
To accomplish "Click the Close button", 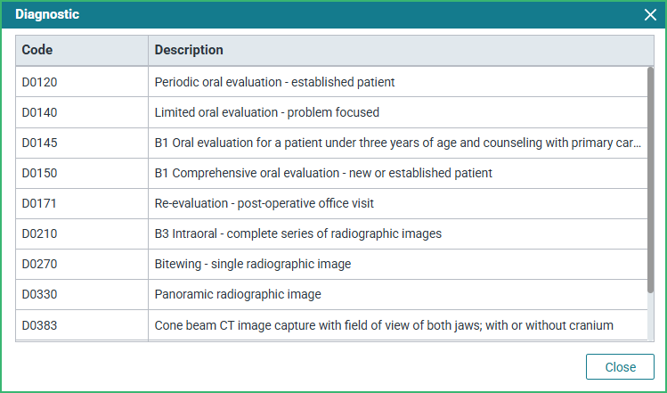I will coord(620,366).
